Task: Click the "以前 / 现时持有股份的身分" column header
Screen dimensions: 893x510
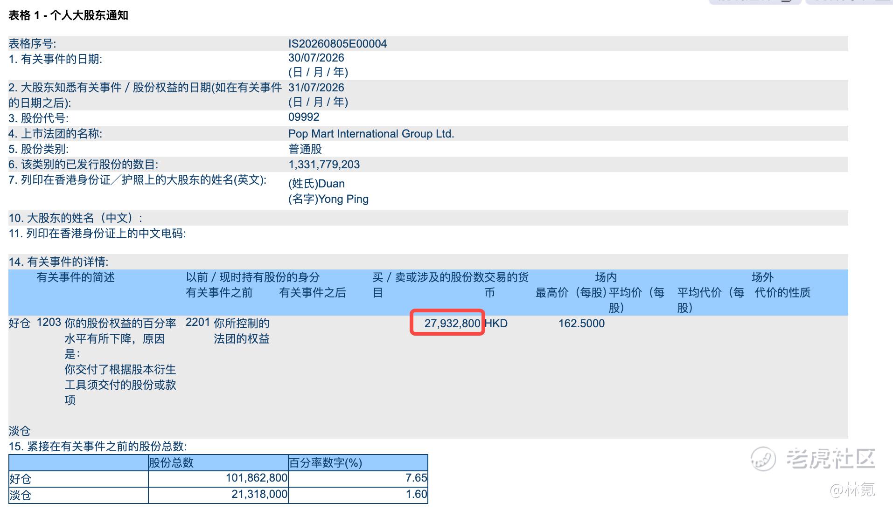Action: [253, 277]
